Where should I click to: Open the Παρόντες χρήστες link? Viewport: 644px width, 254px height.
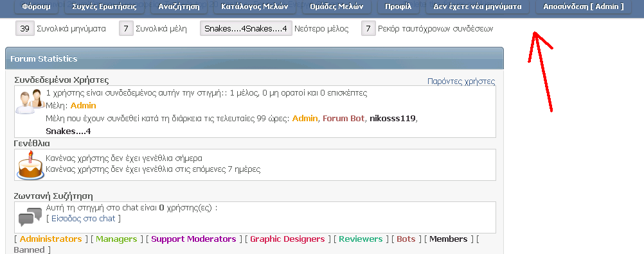[461, 81]
